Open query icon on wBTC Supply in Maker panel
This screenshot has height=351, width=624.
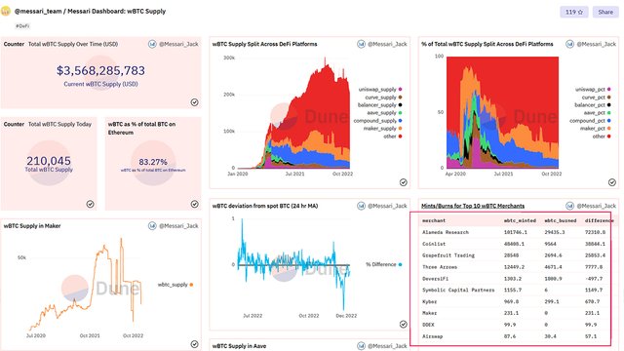tap(152, 226)
